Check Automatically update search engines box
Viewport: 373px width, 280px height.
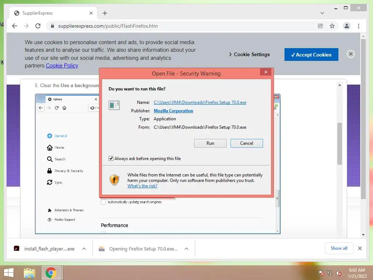103,202
